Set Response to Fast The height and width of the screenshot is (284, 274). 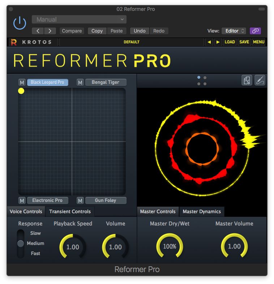[35, 254]
